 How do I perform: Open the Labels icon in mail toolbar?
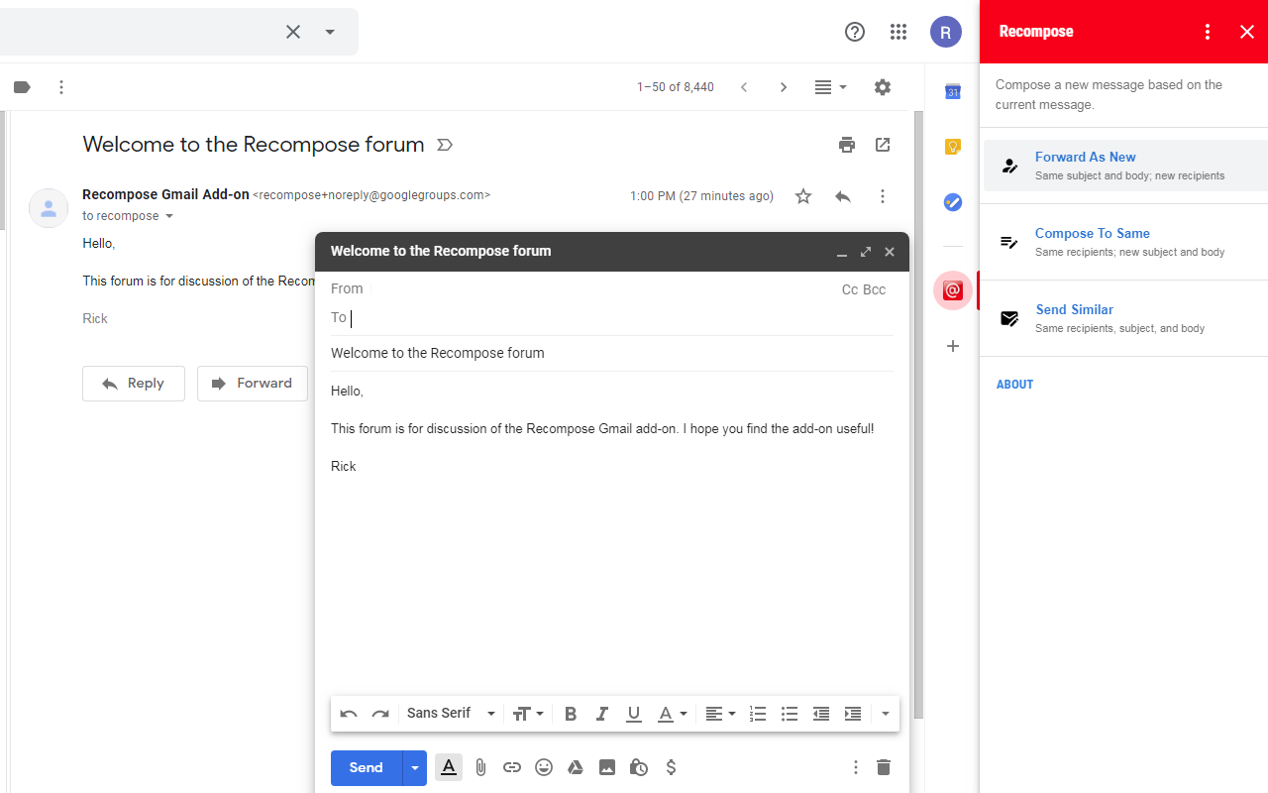pos(22,87)
